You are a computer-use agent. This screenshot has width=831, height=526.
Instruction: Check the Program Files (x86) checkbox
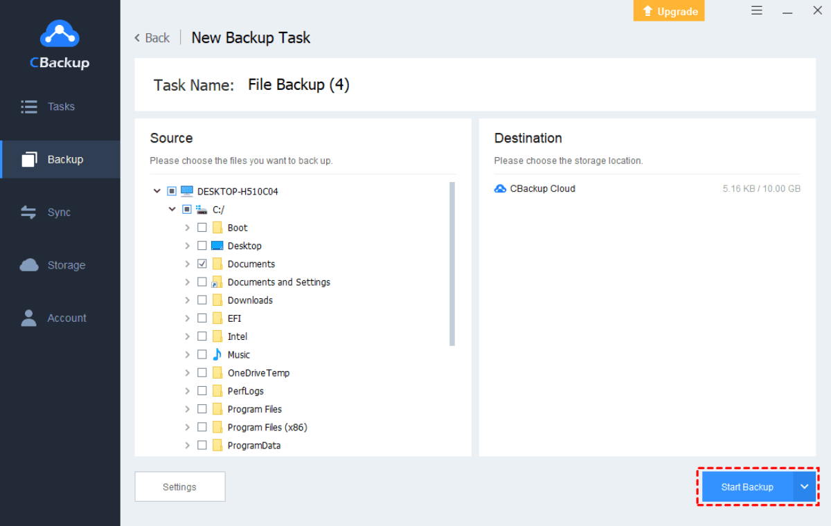point(202,427)
